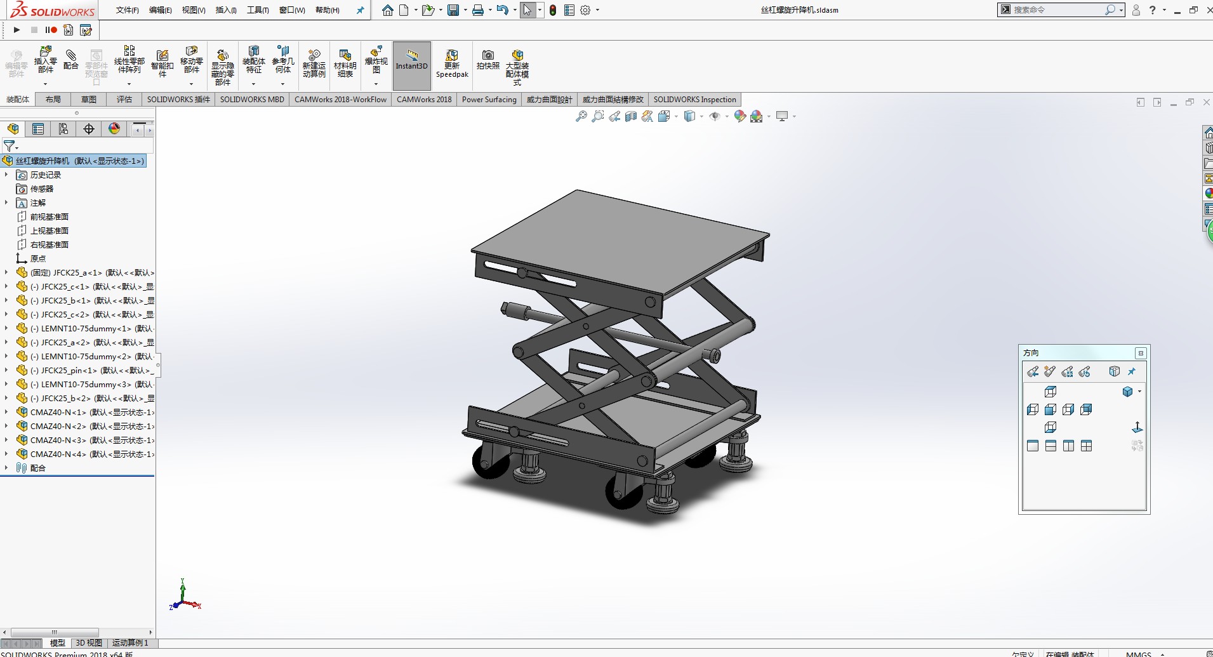Switch to Two View Horizontal layout
The height and width of the screenshot is (657, 1213).
point(1051,446)
